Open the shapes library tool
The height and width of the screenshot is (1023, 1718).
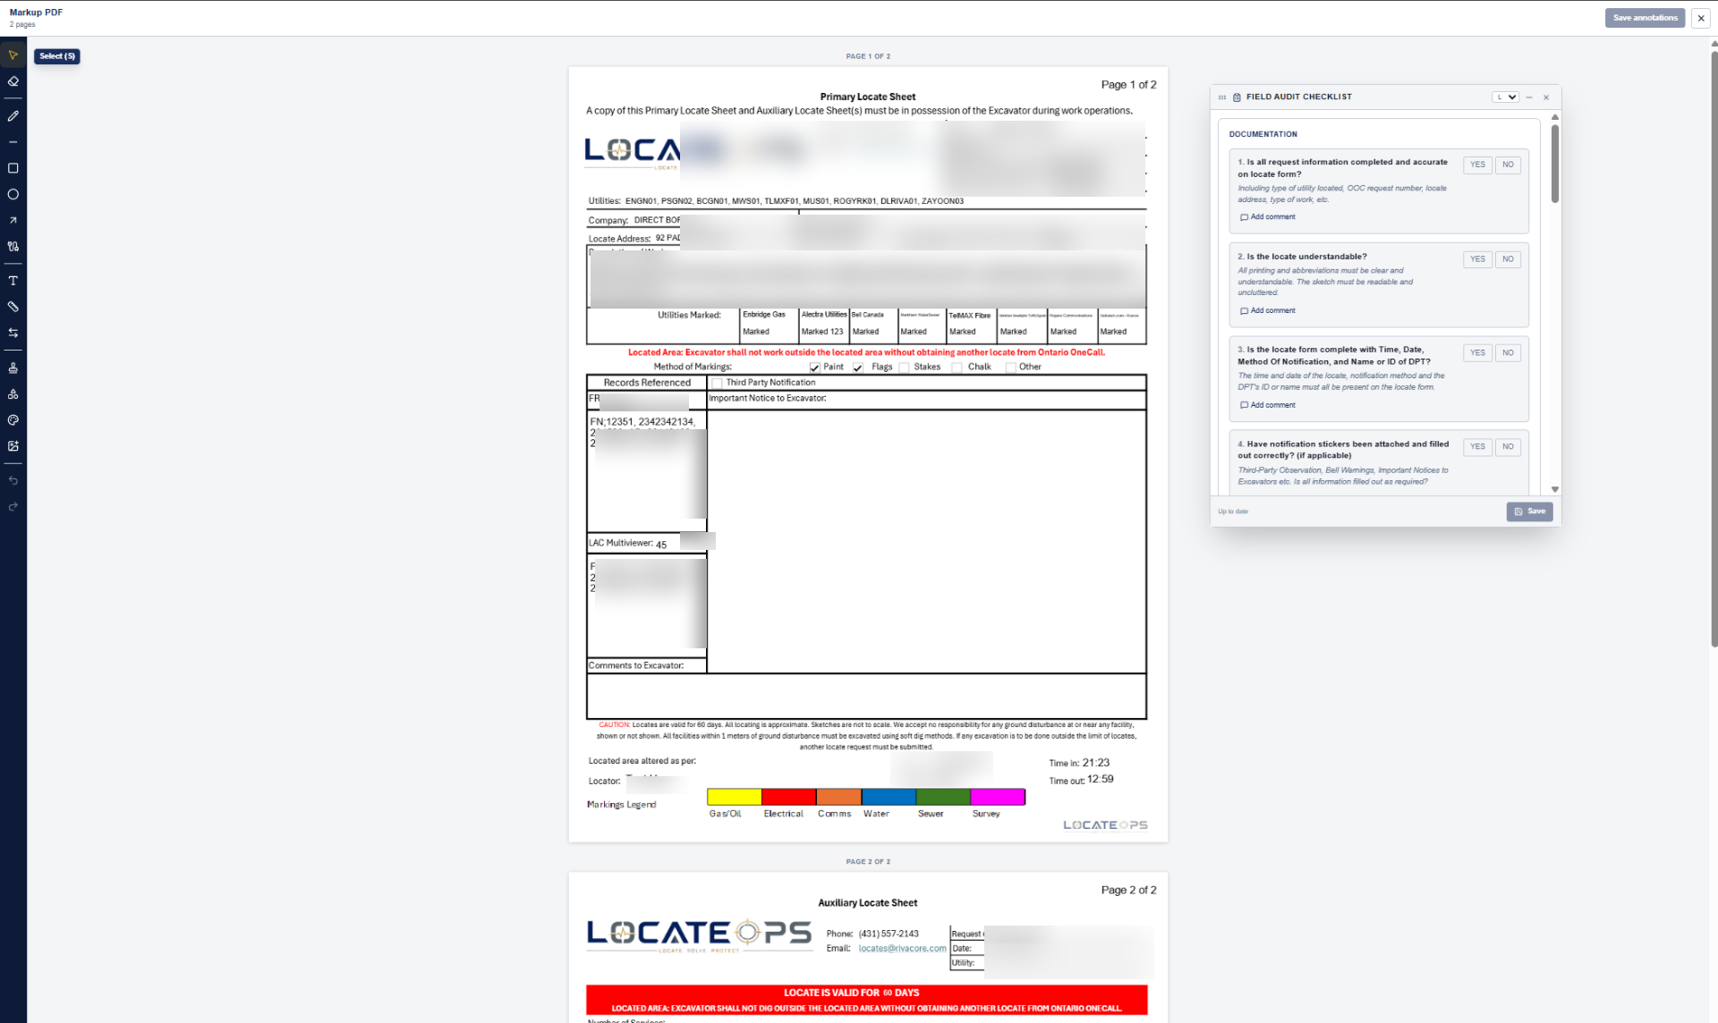tap(13, 393)
